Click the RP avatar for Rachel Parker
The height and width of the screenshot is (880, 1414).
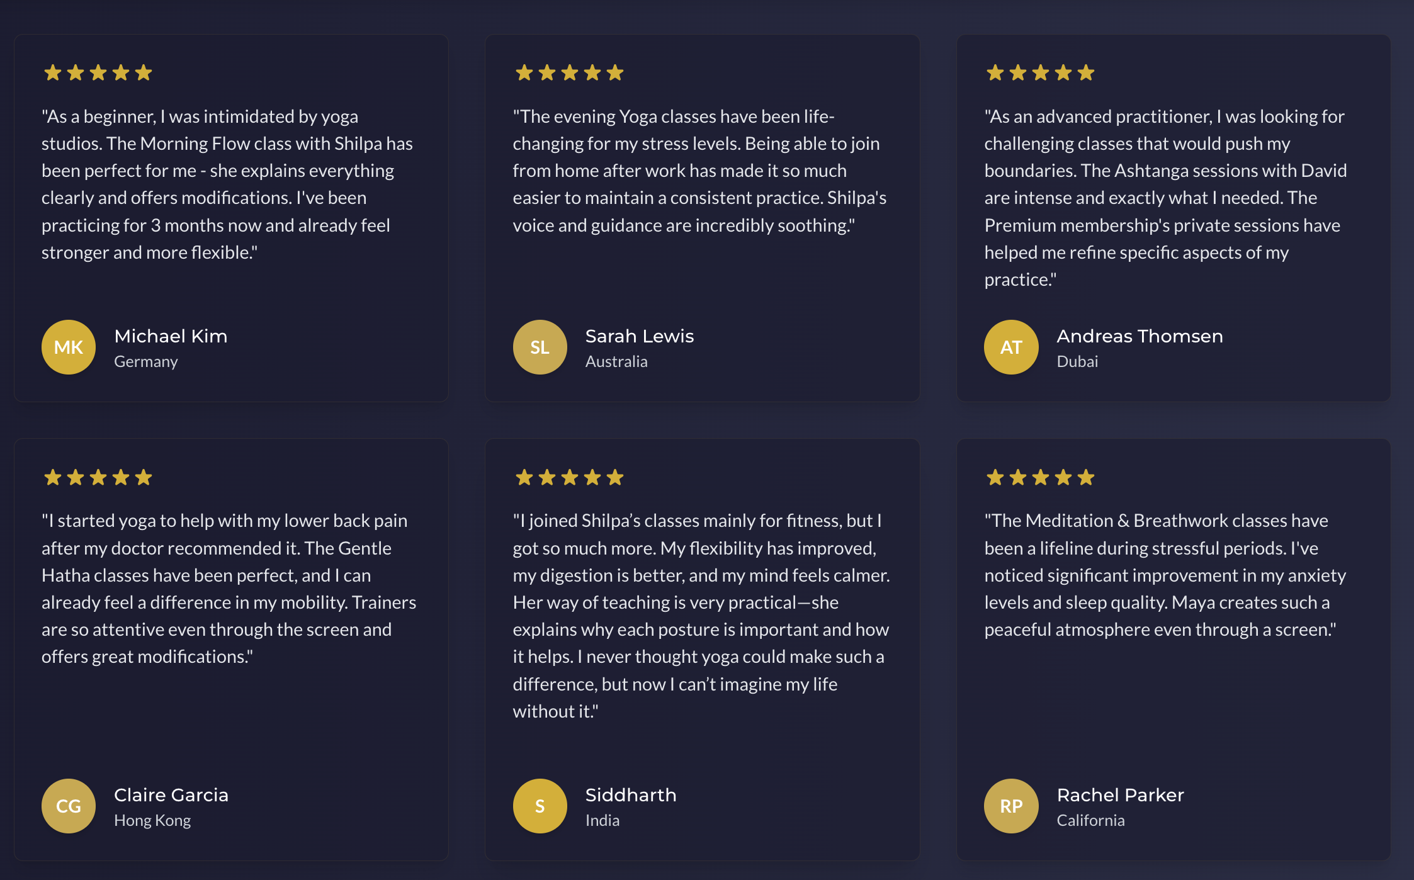(x=1011, y=806)
